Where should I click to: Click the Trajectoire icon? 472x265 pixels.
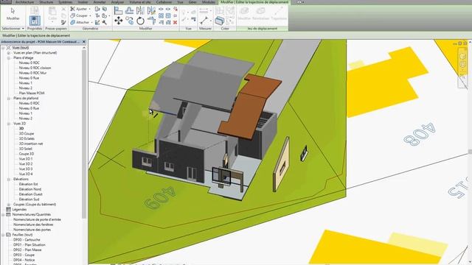279,13
